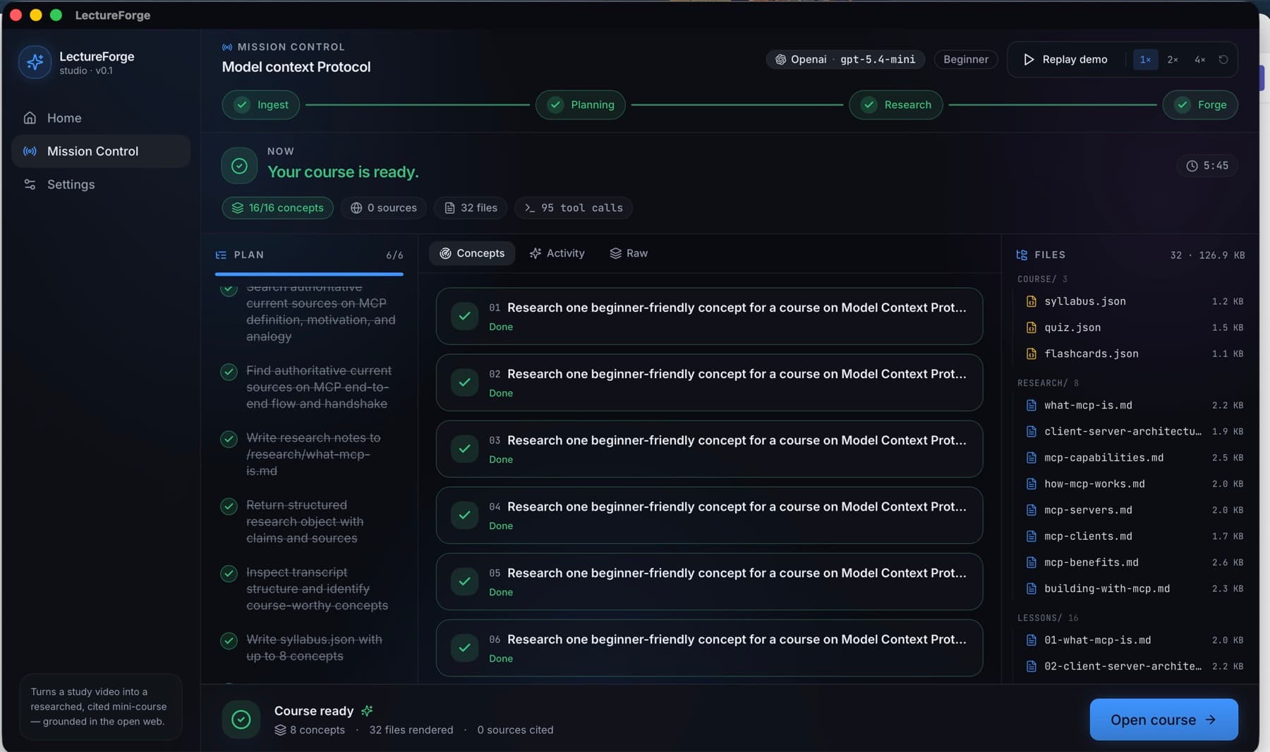Collapse the COURSE/ folder group
Image resolution: width=1270 pixels, height=752 pixels.
1042,279
